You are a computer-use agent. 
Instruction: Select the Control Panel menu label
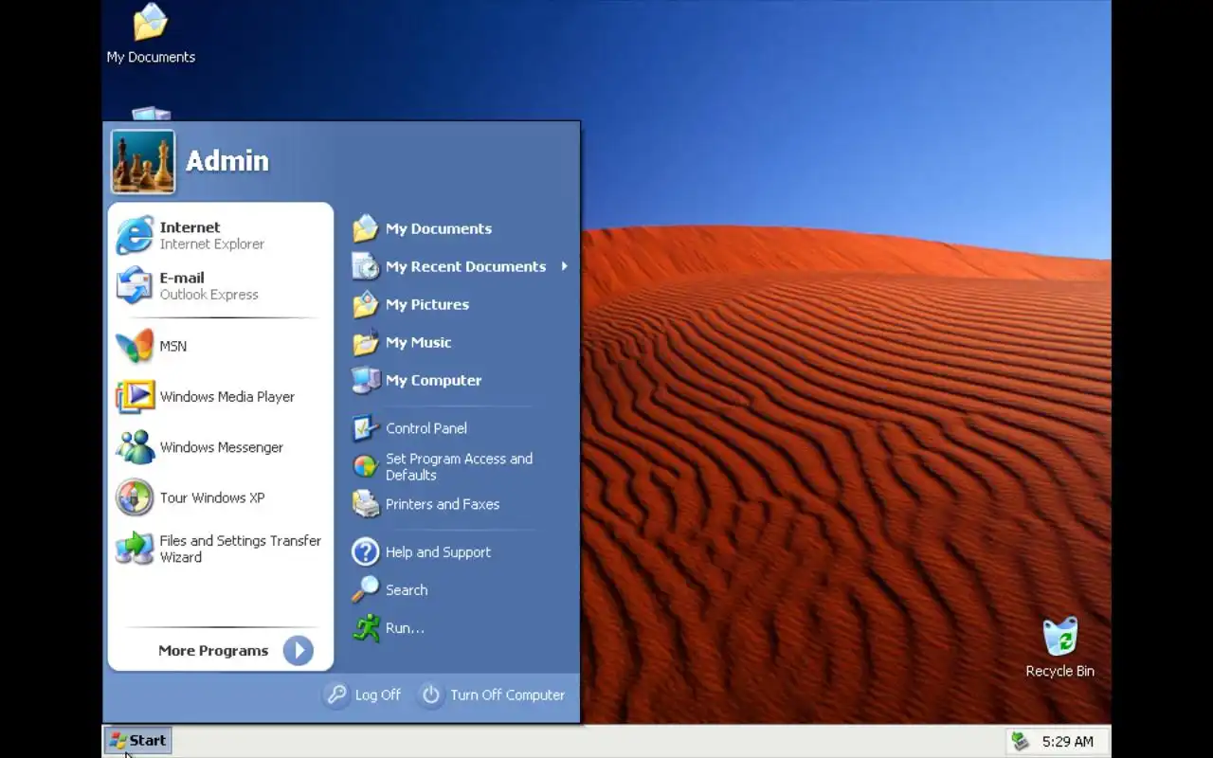pyautogui.click(x=426, y=428)
